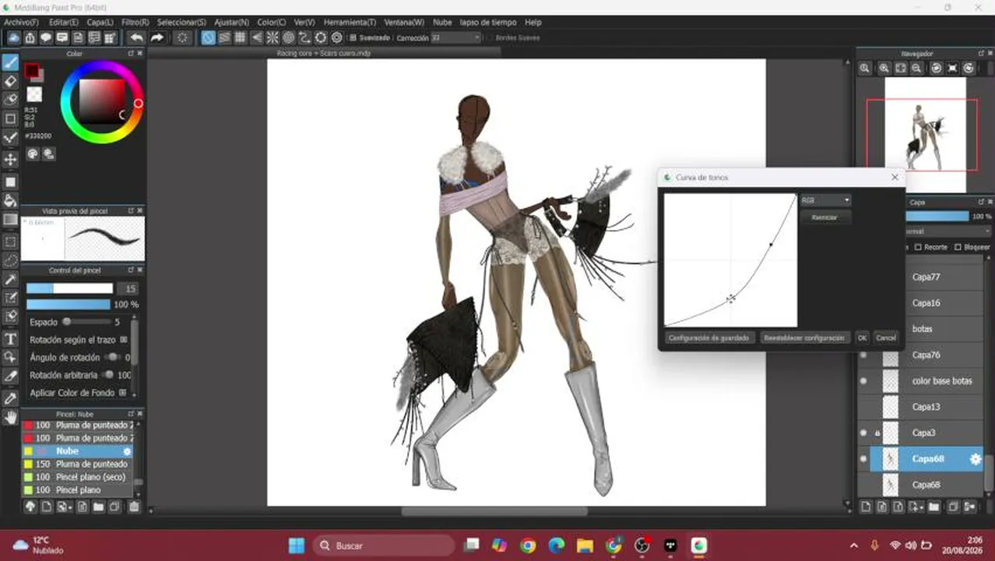Viewport: 995px width, 561px height.
Task: Select the rectangular Selection tool
Action: [x=10, y=242]
